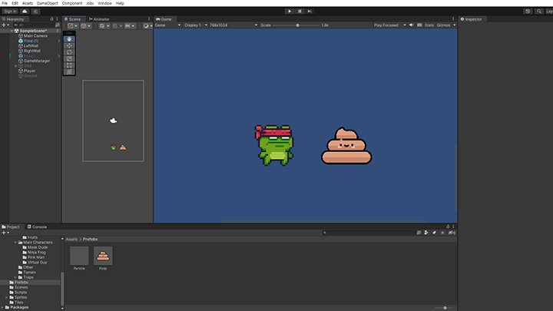Open Hierarchy create plus dropdown
The image size is (553, 311).
click(x=5, y=25)
